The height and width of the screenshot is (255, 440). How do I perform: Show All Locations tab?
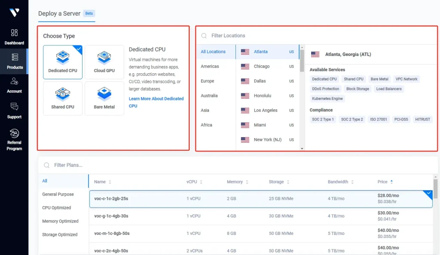tap(216, 52)
